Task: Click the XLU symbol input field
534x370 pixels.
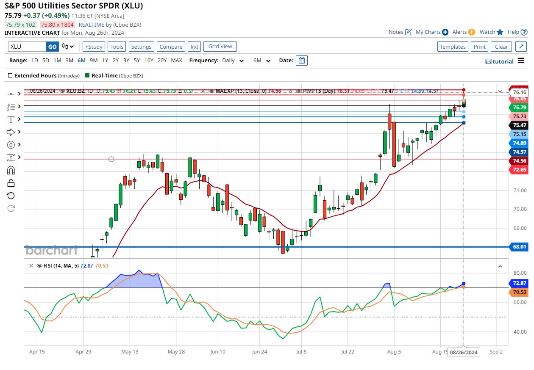Action: (x=27, y=47)
